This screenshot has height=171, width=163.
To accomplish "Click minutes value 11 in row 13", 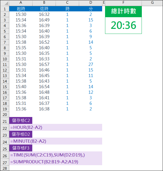I will (90, 75).
